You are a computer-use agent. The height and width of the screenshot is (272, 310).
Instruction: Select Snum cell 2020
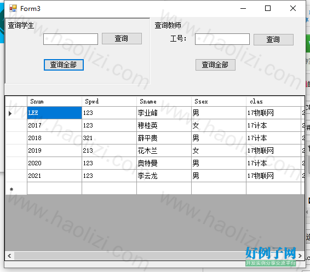pos(54,163)
